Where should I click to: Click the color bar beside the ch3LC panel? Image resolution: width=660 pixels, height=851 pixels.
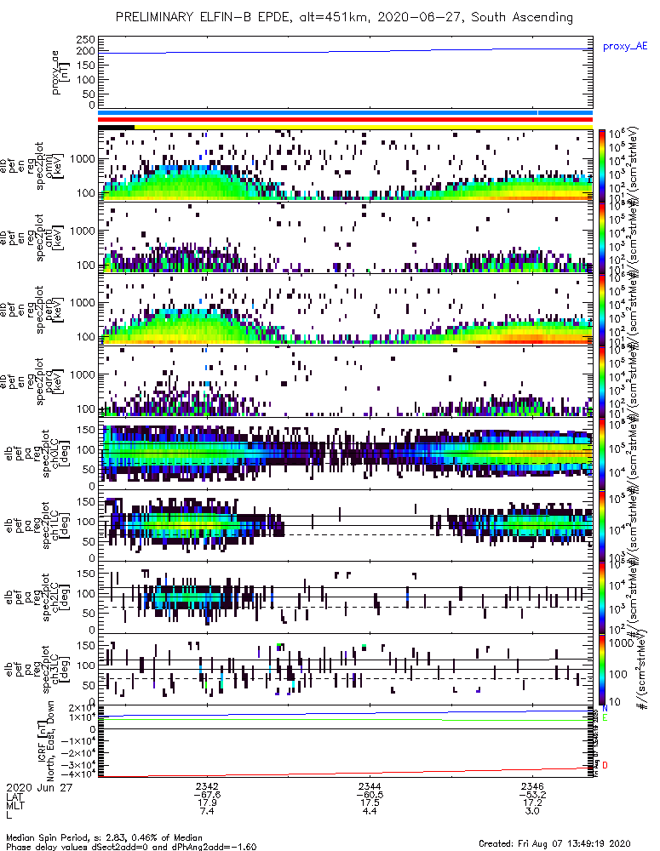(x=602, y=669)
